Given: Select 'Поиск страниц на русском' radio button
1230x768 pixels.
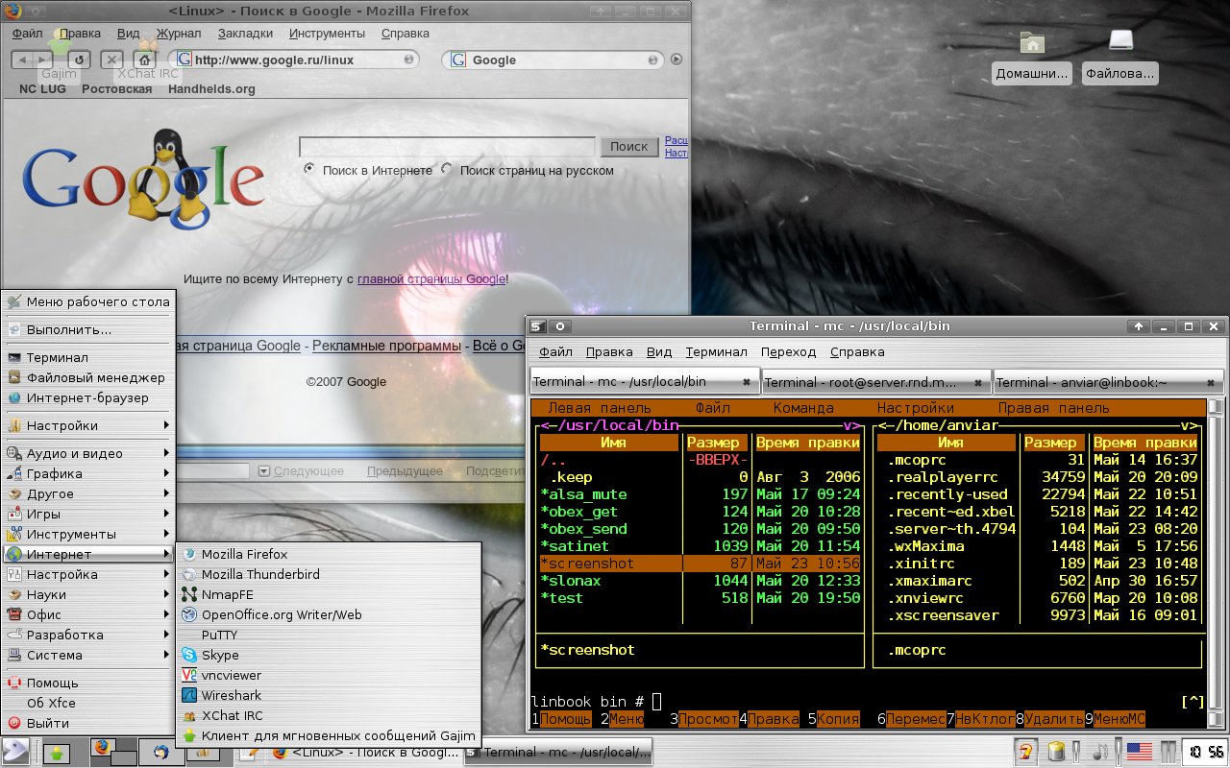Looking at the screenshot, I should click(447, 169).
